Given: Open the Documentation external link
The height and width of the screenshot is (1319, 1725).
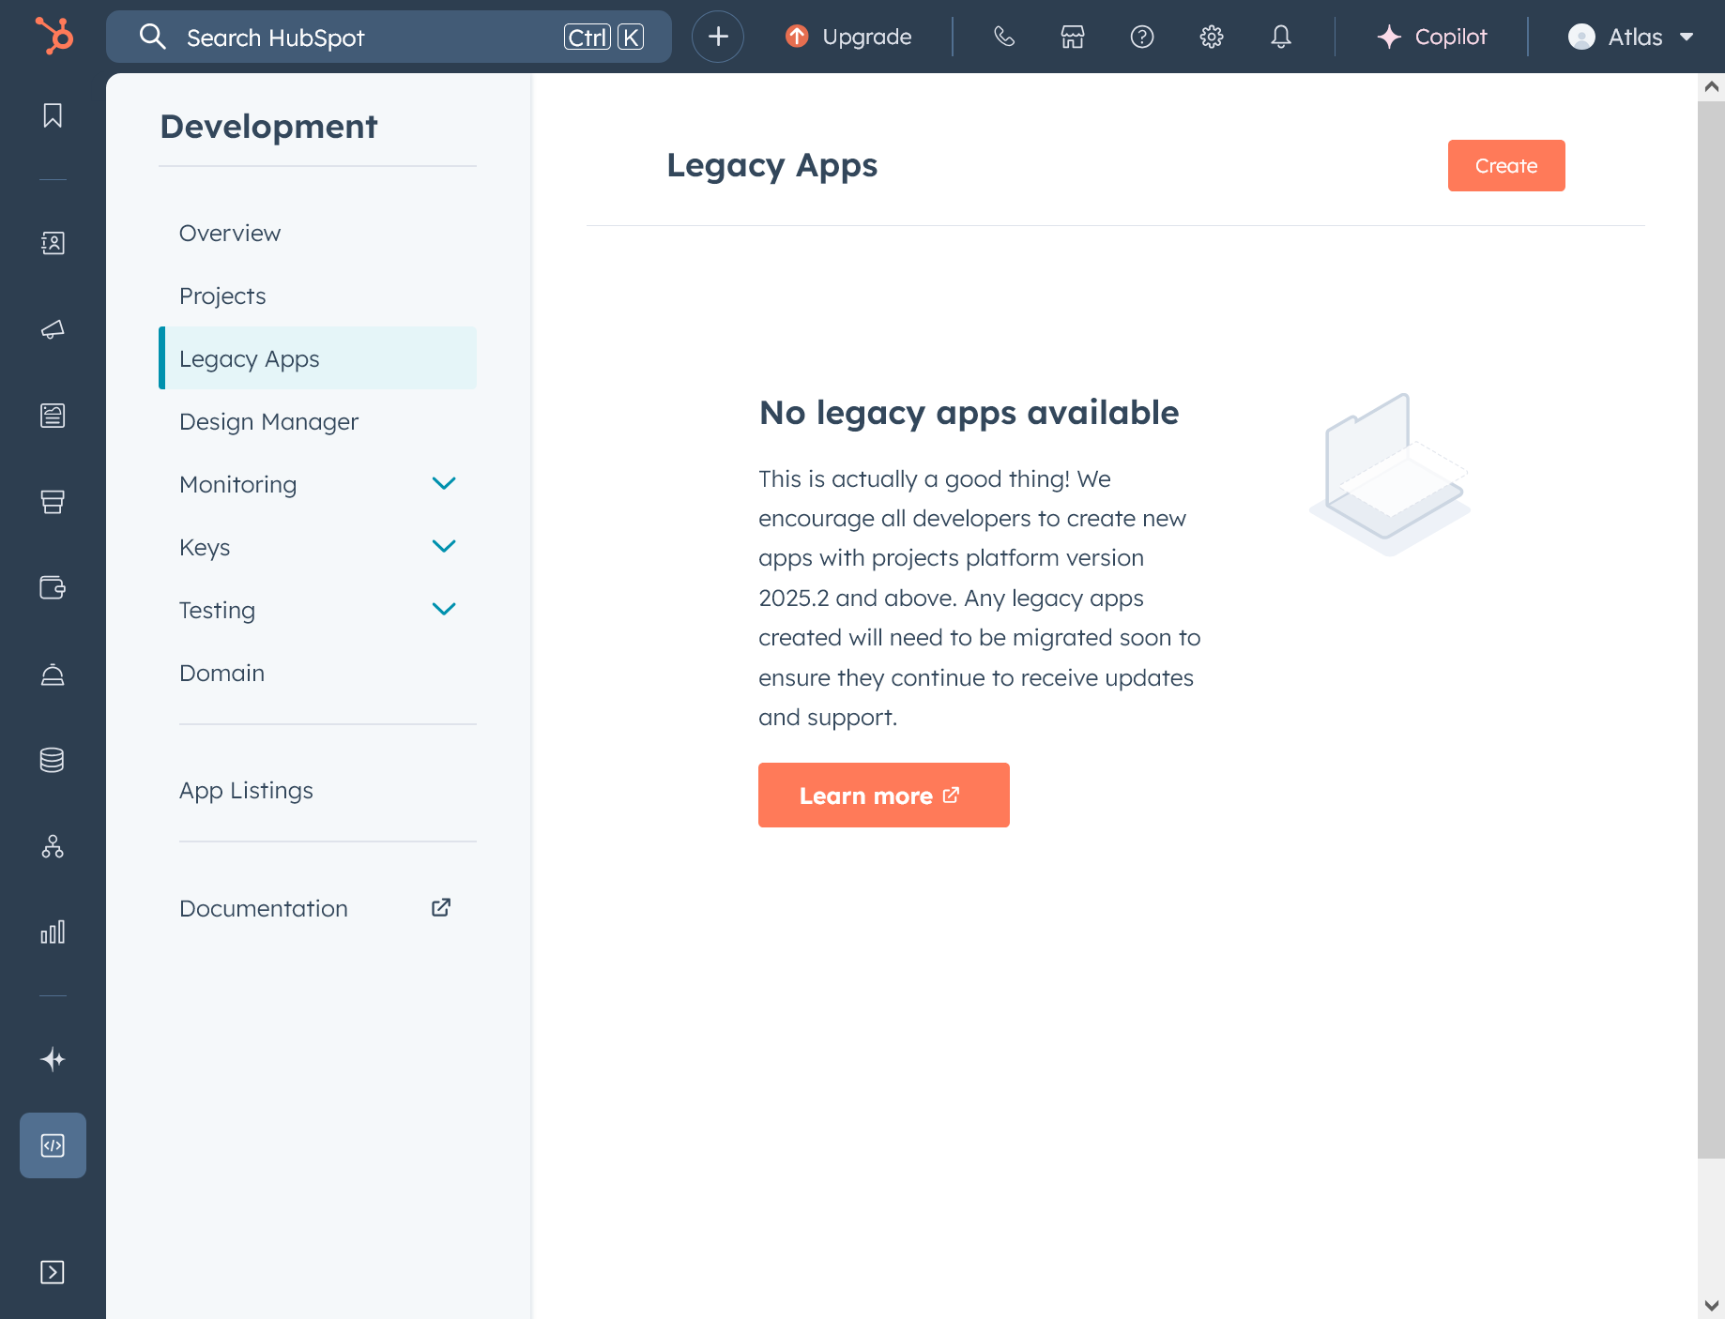Looking at the screenshot, I should pyautogui.click(x=318, y=908).
